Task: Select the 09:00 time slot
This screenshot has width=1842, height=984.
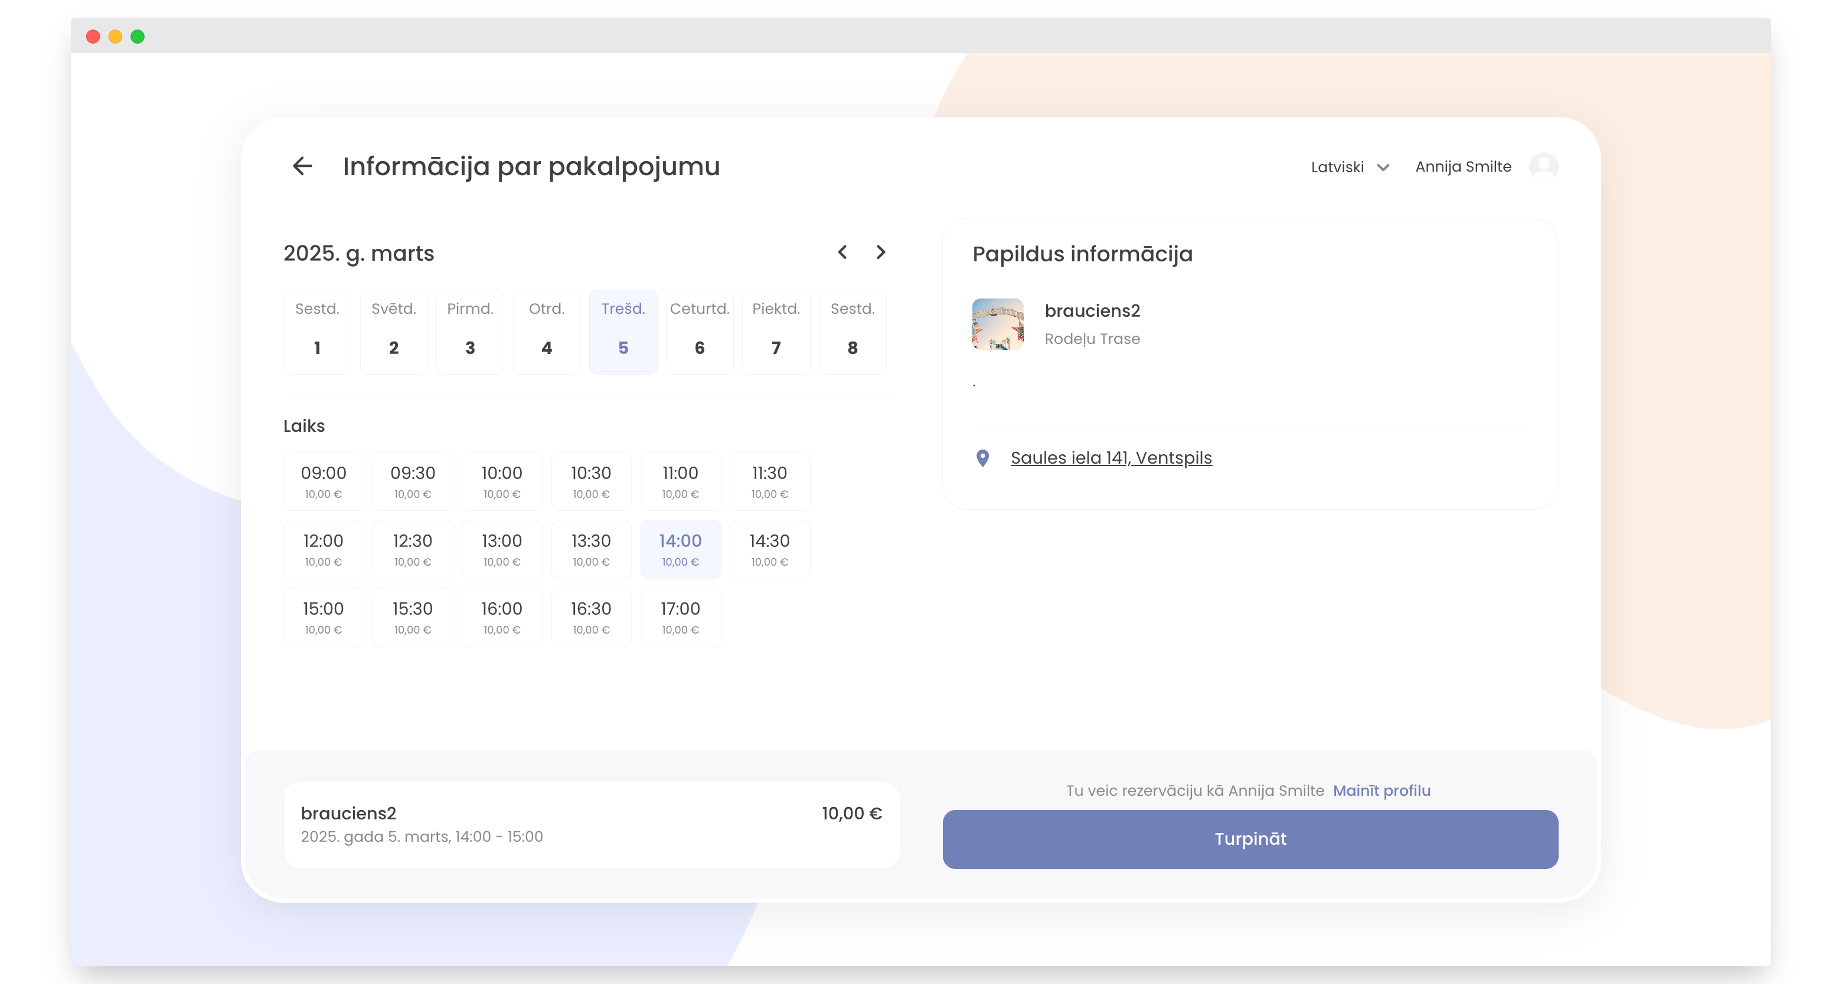Action: 323,481
